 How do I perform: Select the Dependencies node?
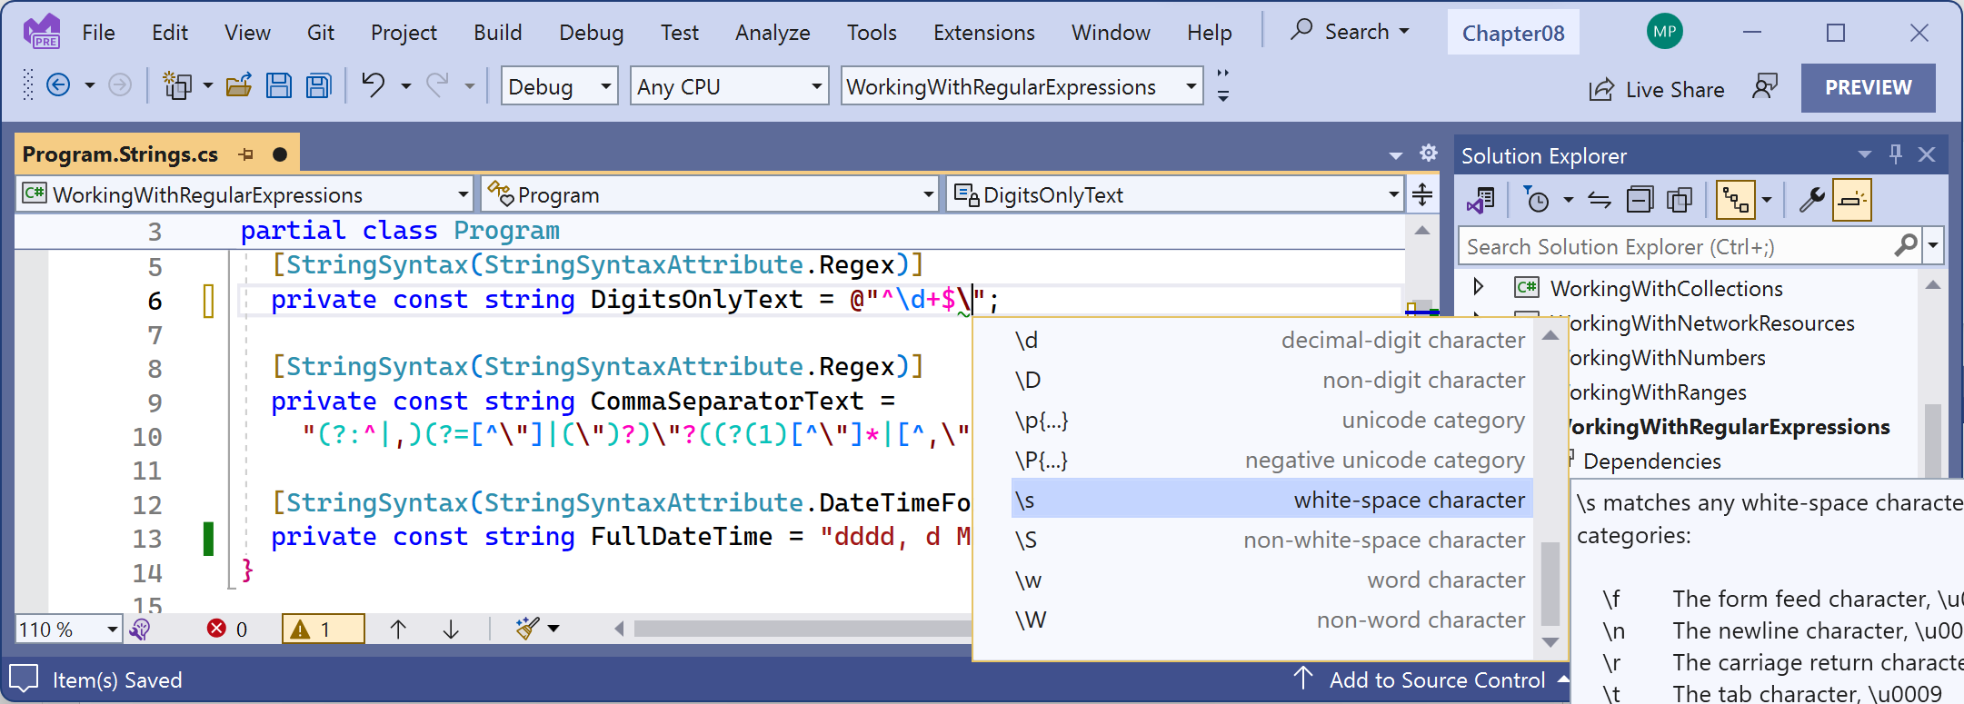pyautogui.click(x=1650, y=461)
